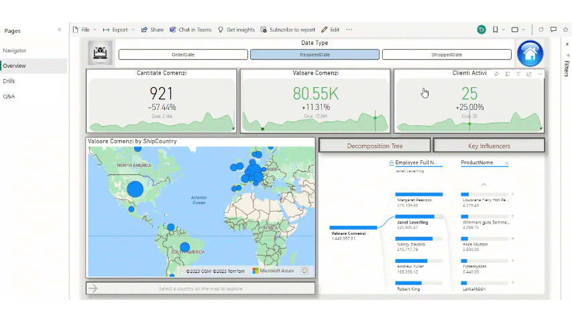Open the Drills page
572x322 pixels.
click(x=9, y=81)
